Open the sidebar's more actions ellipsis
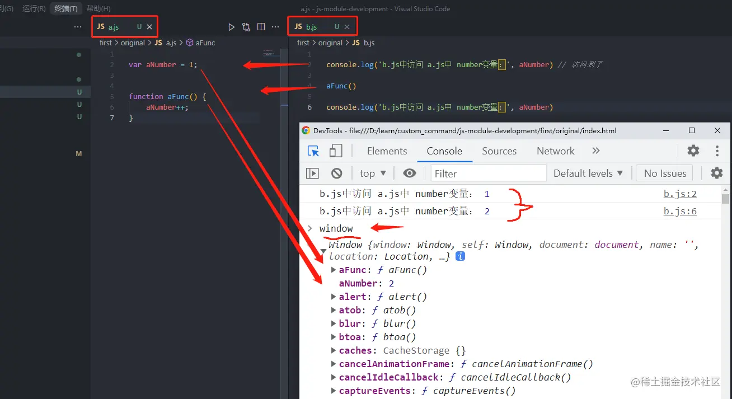This screenshot has height=399, width=732. [x=78, y=27]
